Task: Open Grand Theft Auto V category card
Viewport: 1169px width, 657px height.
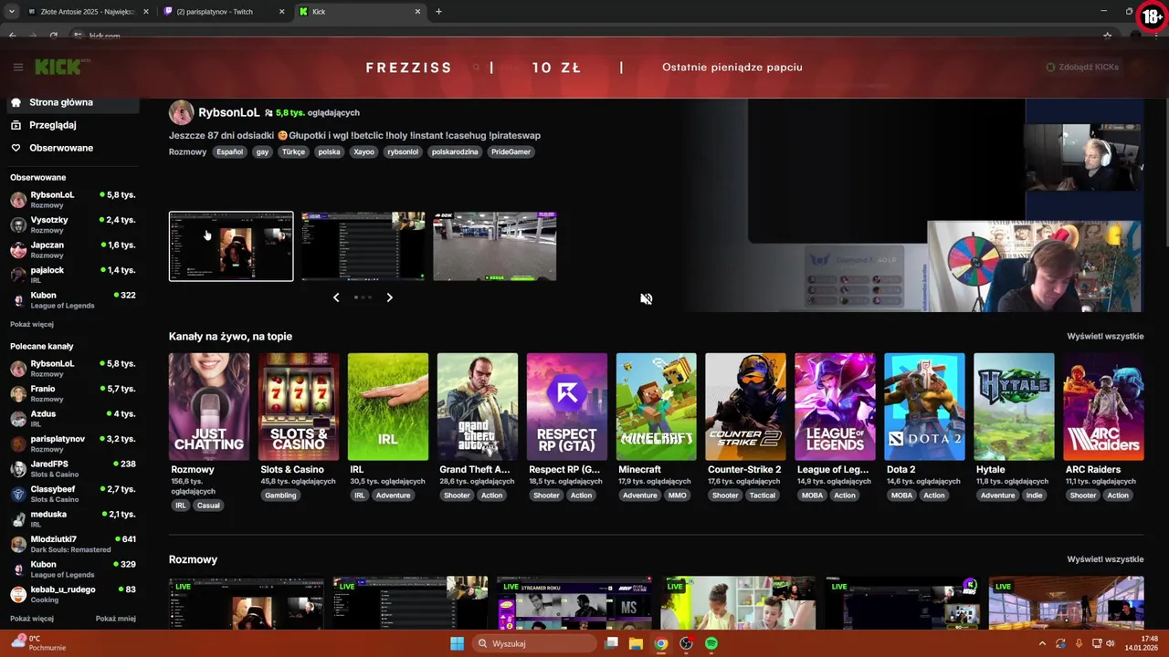Action: [478, 407]
